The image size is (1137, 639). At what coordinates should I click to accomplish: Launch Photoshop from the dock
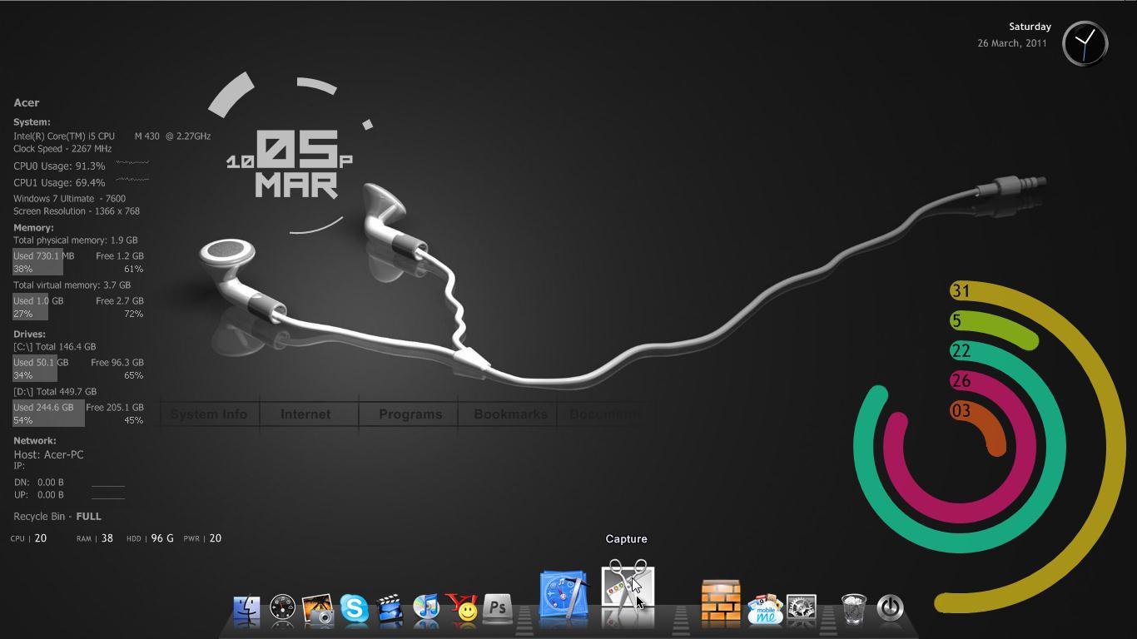tap(498, 610)
